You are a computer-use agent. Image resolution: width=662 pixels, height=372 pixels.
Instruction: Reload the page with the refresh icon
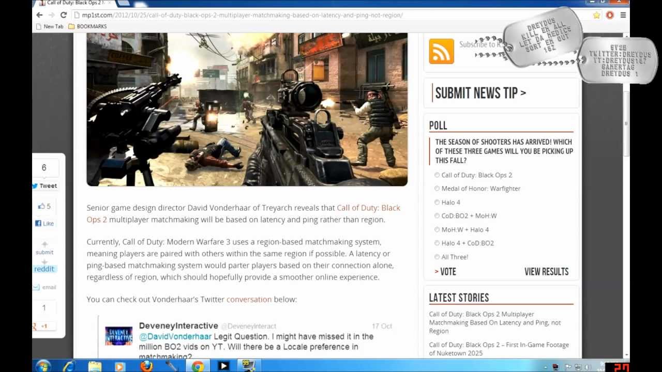coord(64,15)
